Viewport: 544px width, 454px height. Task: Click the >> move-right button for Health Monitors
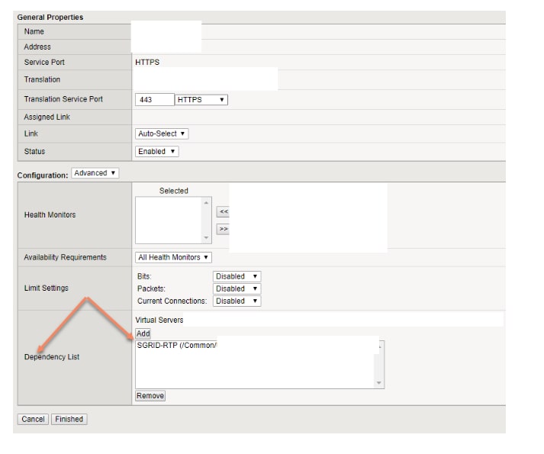pos(224,228)
